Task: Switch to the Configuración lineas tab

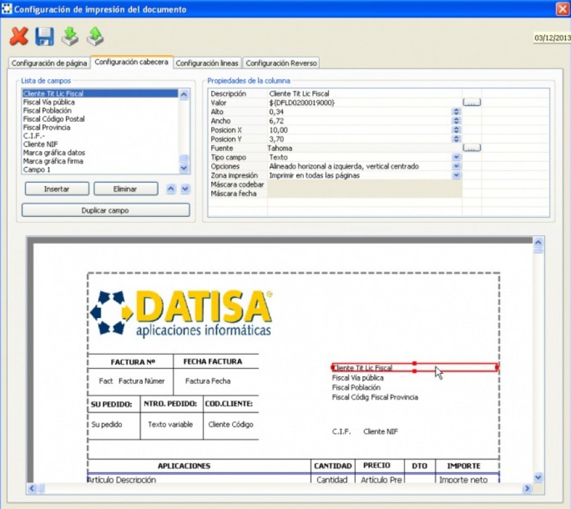Action: tap(207, 63)
